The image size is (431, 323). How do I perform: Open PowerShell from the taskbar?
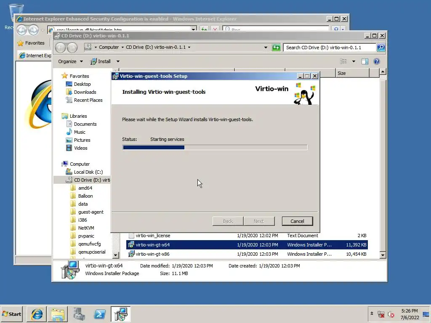[100, 314]
